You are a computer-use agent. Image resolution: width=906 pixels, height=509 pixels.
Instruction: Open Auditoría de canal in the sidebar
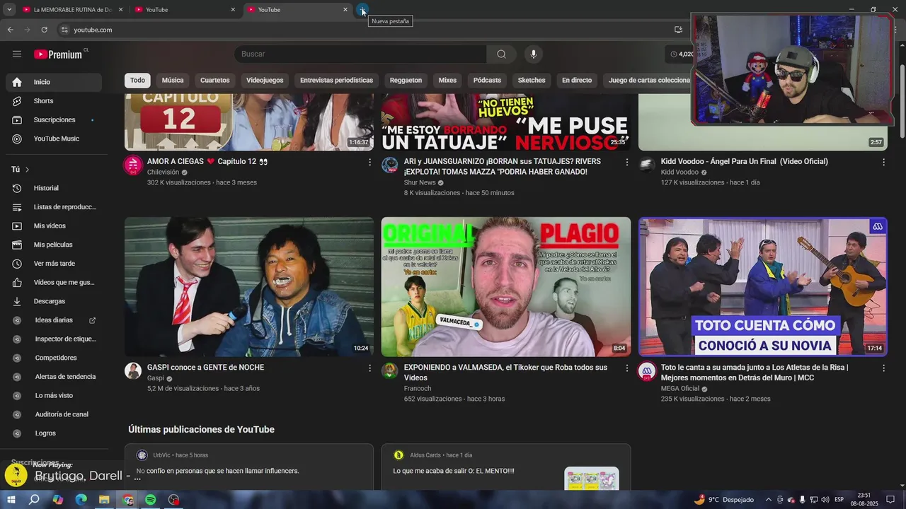pyautogui.click(x=54, y=414)
